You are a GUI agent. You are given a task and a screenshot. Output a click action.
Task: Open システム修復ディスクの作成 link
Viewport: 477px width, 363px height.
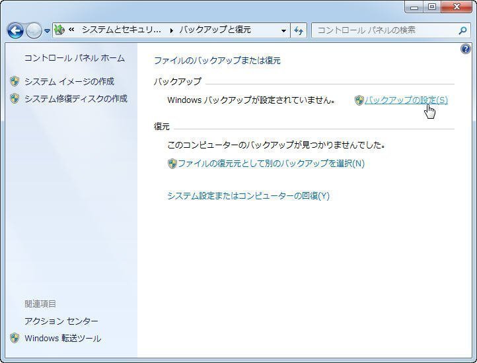(76, 99)
